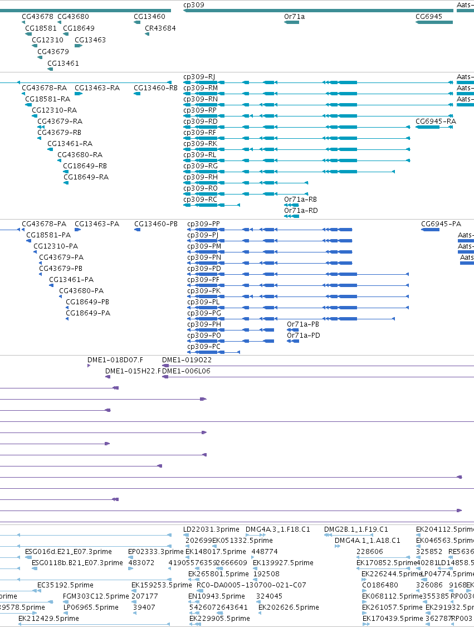The image size is (474, 627).
Task: Click clone DME1-018D07.F
Action: click(115, 360)
